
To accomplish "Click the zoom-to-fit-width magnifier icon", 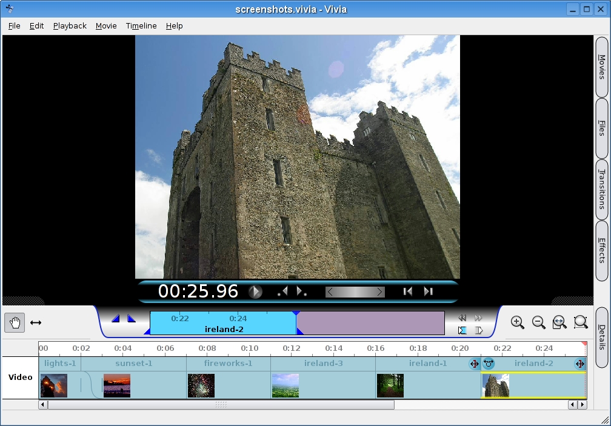I will [x=559, y=322].
